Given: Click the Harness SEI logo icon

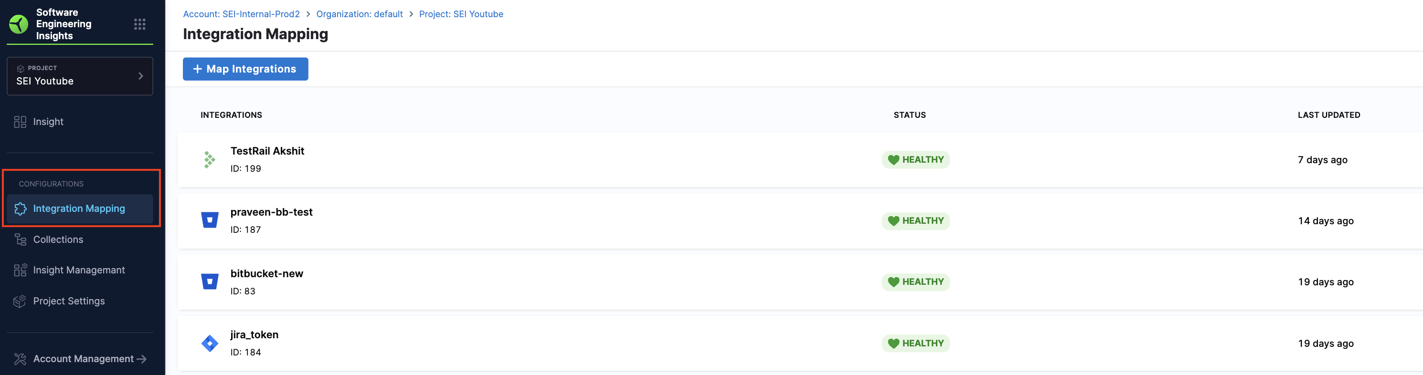Looking at the screenshot, I should pos(19,24).
